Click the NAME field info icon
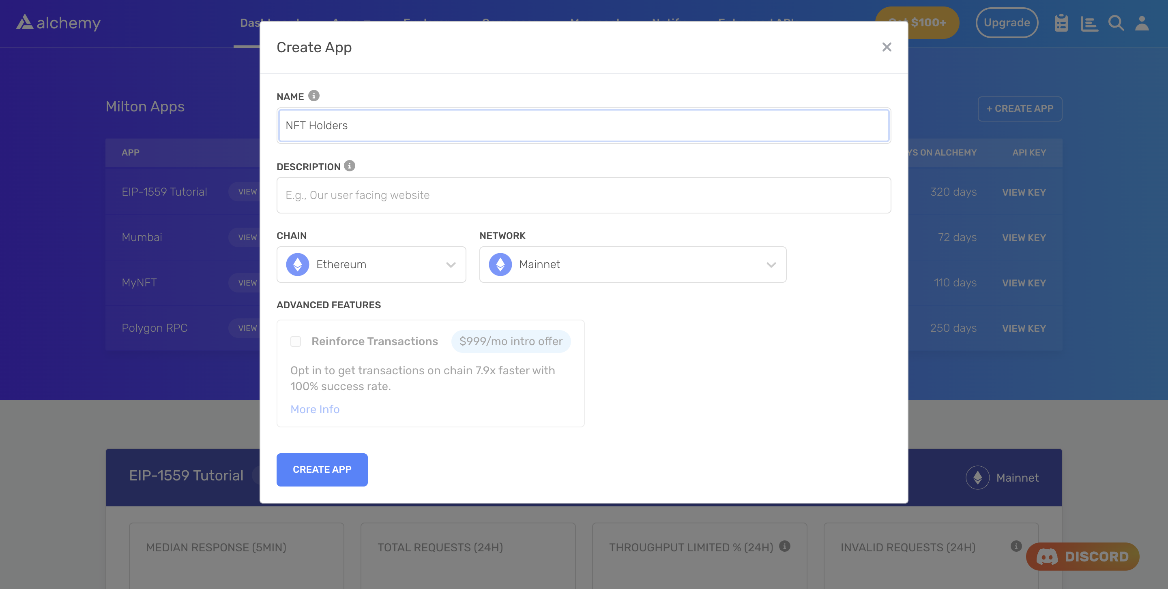This screenshot has width=1168, height=589. 314,96
